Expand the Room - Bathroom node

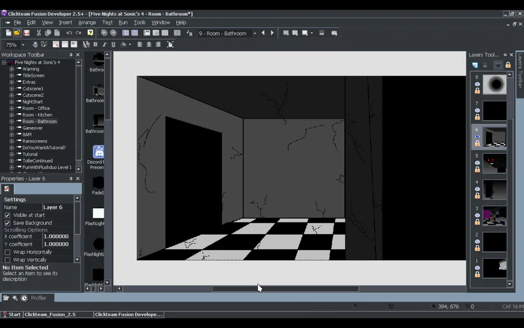click(12, 121)
